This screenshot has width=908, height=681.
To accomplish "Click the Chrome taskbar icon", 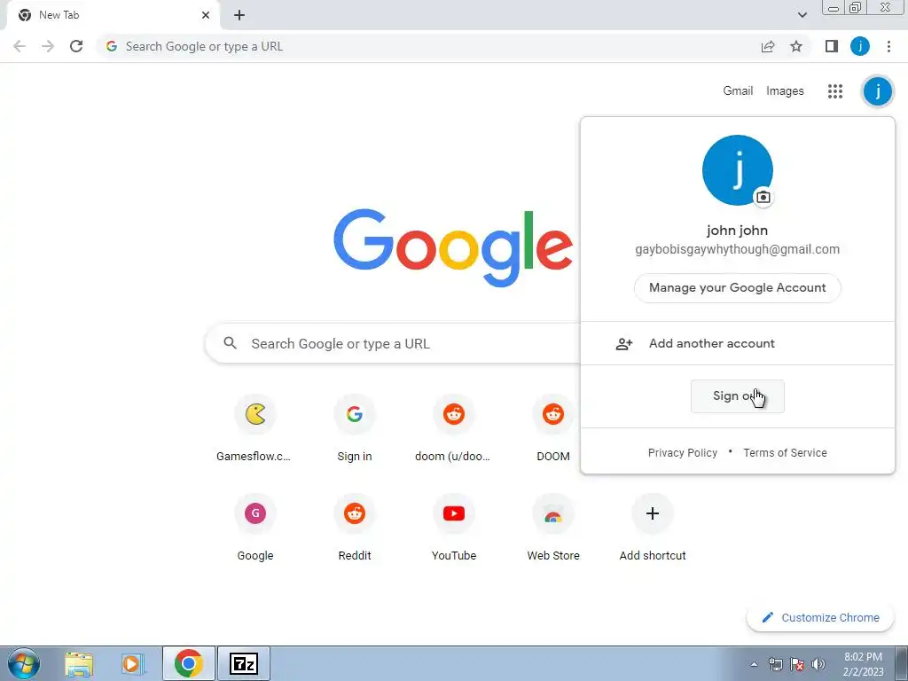I will coord(188,663).
